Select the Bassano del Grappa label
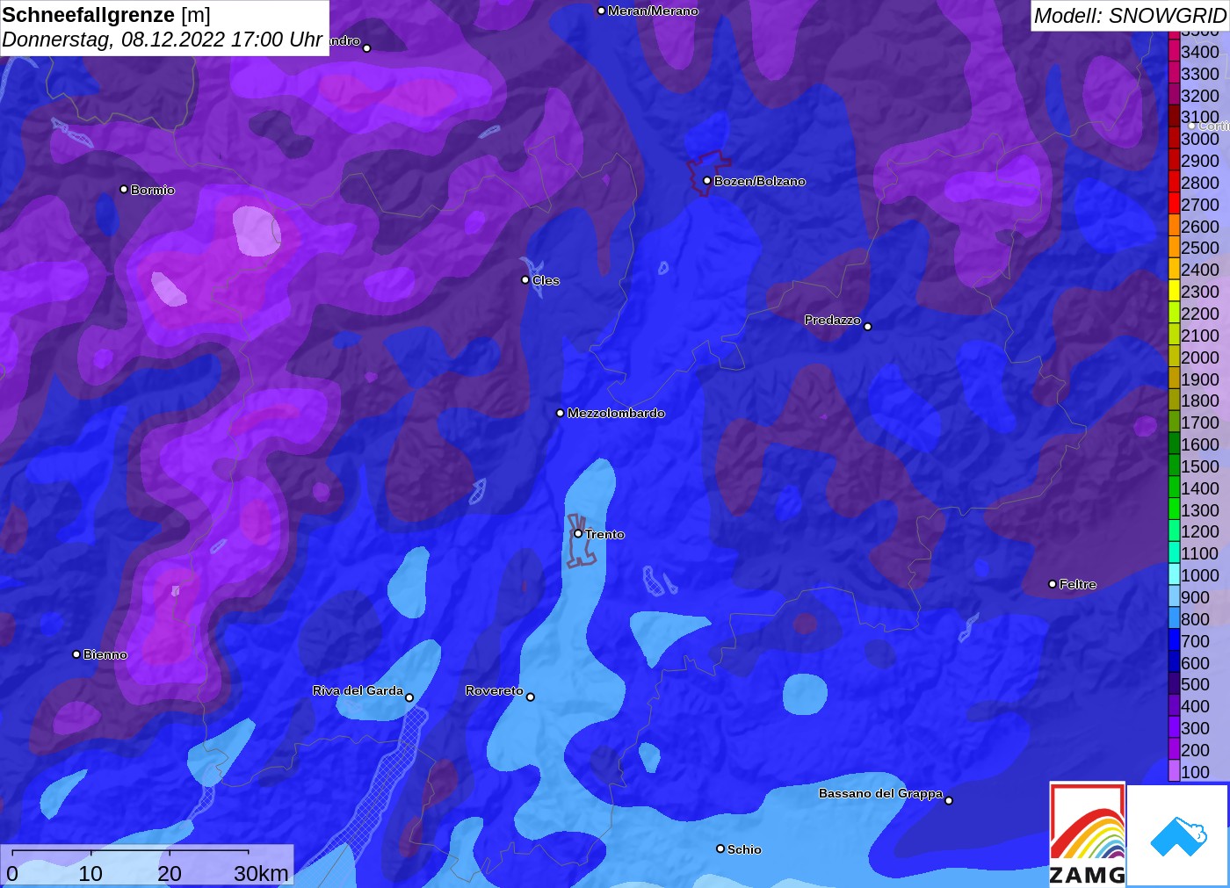The image size is (1230, 888). (x=880, y=793)
